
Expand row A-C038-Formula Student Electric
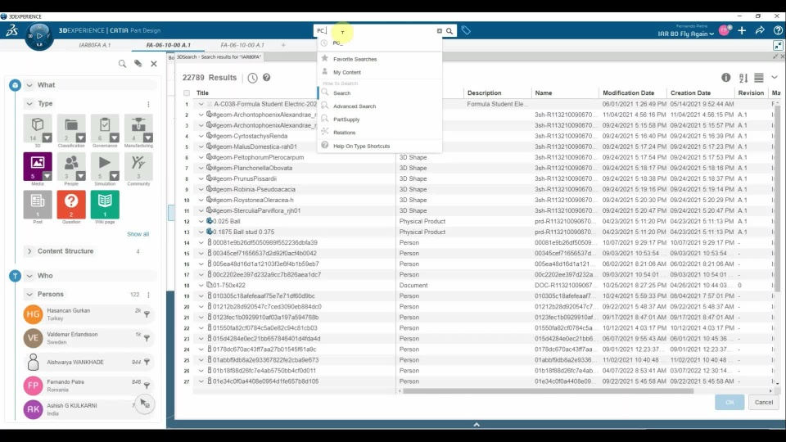click(201, 104)
